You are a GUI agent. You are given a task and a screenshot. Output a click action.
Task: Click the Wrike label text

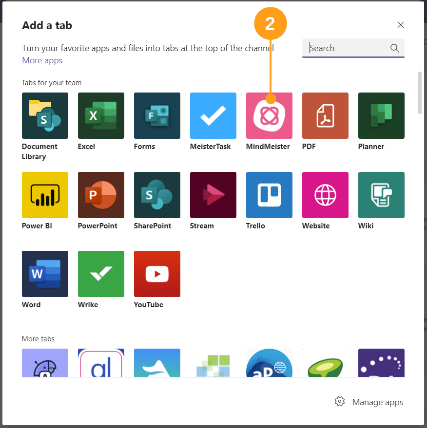tap(88, 305)
